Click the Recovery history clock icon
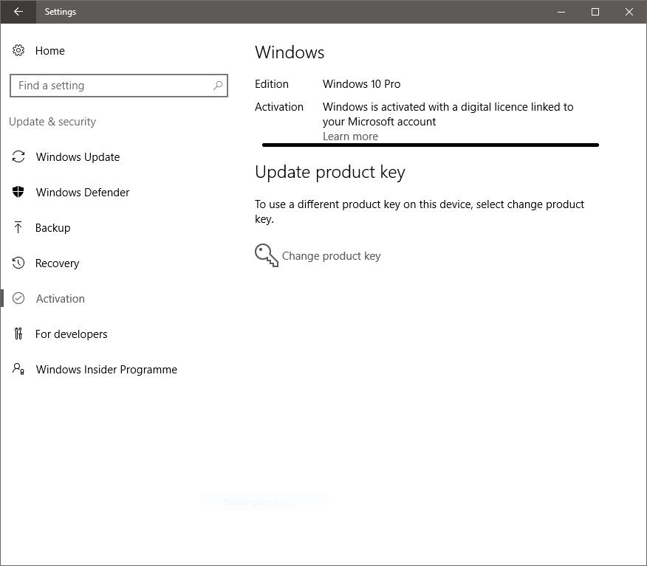The image size is (647, 566). point(18,263)
